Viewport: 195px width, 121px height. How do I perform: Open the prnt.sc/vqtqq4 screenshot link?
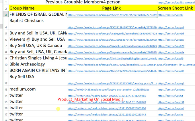click(171, 27)
